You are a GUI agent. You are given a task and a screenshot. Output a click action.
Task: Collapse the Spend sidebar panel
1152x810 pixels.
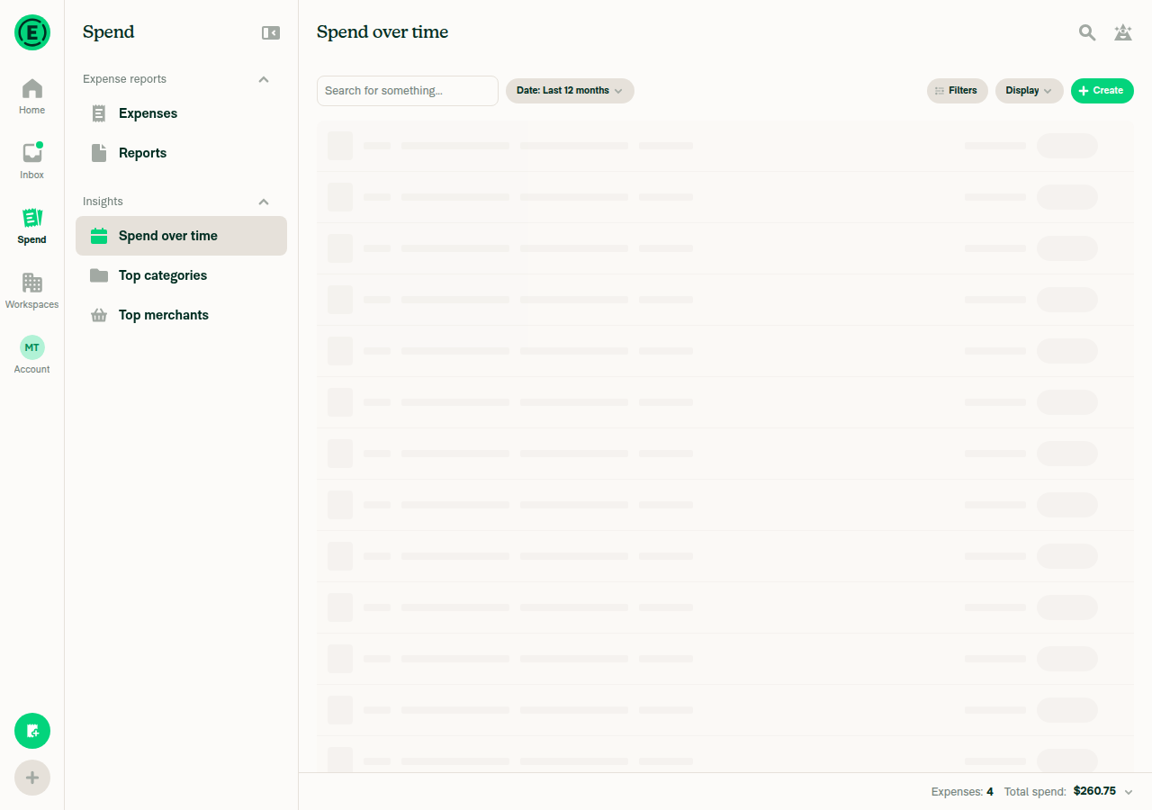(x=271, y=32)
